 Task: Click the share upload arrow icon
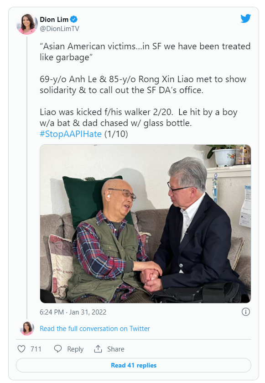click(98, 349)
